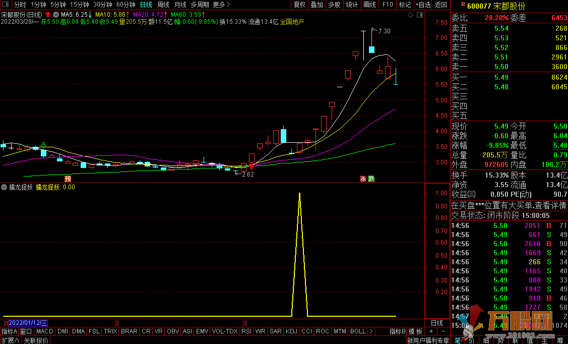Click the red up-arrow beside 宋都股份(日线)

(x=48, y=15)
